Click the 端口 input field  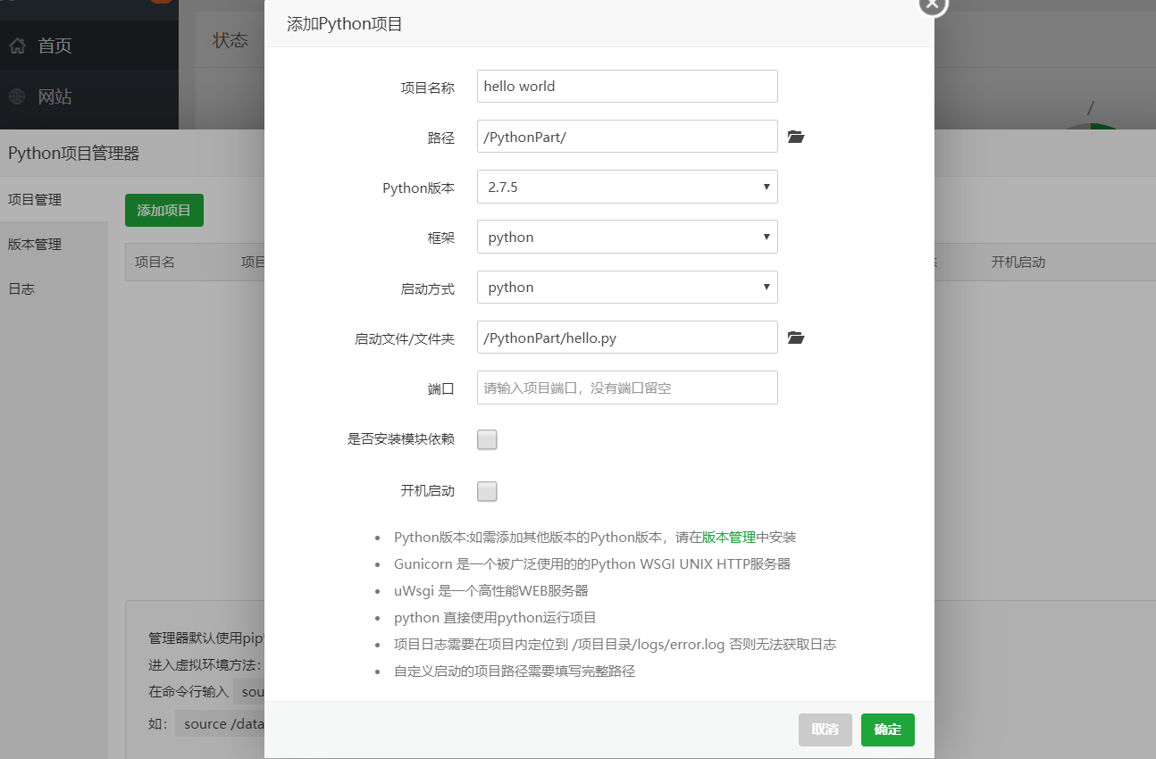[x=627, y=388]
